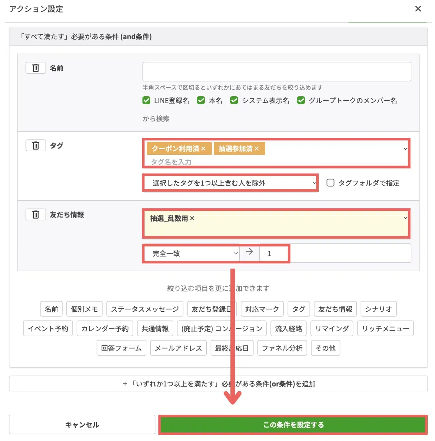
Task: Expand the 友だち情報 field selector
Action: coord(405,218)
